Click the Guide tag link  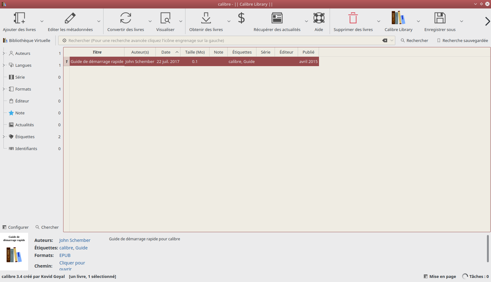pos(81,248)
